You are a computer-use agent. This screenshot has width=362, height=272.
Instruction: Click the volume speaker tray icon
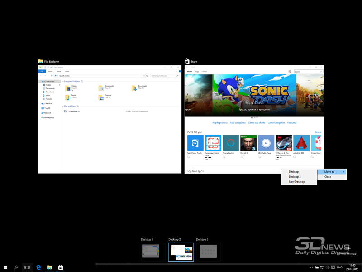327,267
